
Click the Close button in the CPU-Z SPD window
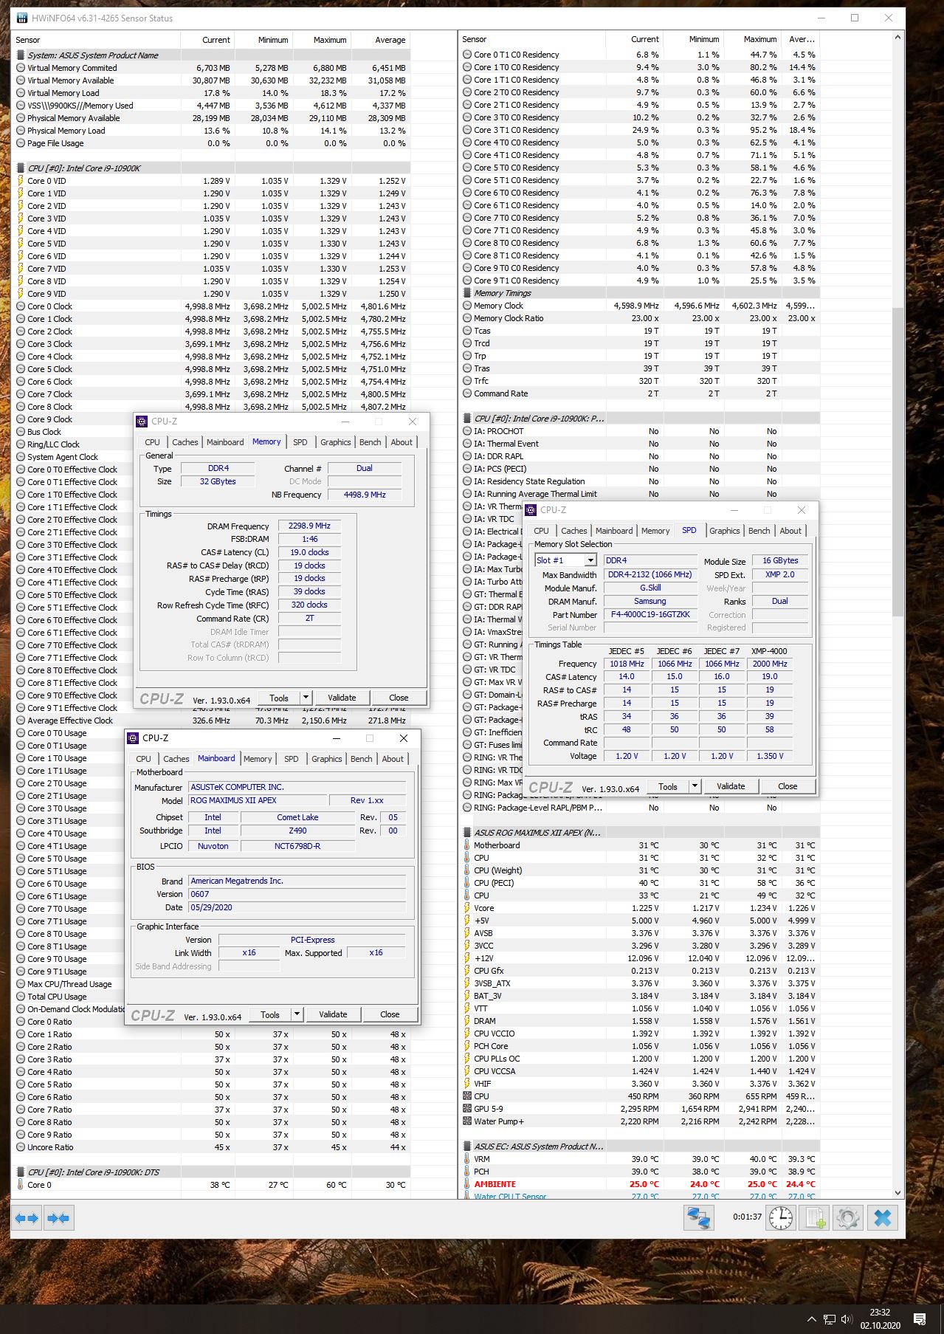coord(787,786)
